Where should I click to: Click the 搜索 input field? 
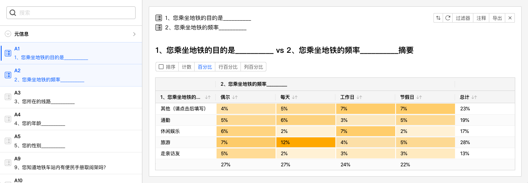point(71,13)
